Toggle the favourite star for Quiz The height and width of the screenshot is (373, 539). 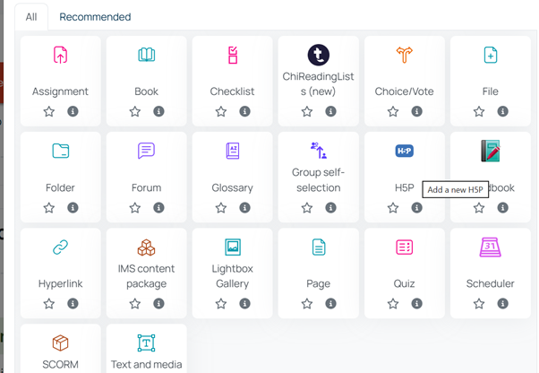tap(393, 304)
